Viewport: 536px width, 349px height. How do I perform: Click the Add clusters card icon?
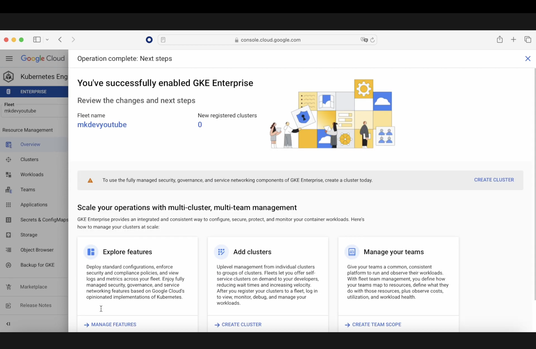coord(221,252)
